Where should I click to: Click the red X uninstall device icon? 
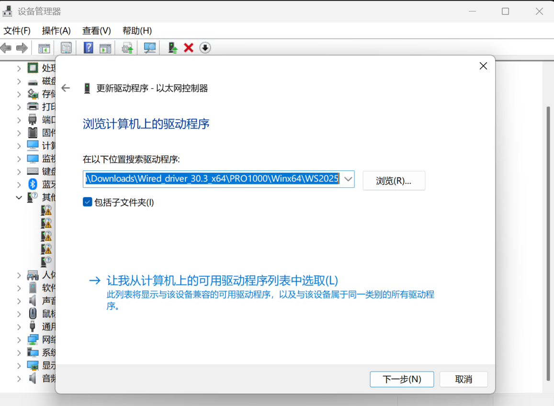tap(189, 48)
